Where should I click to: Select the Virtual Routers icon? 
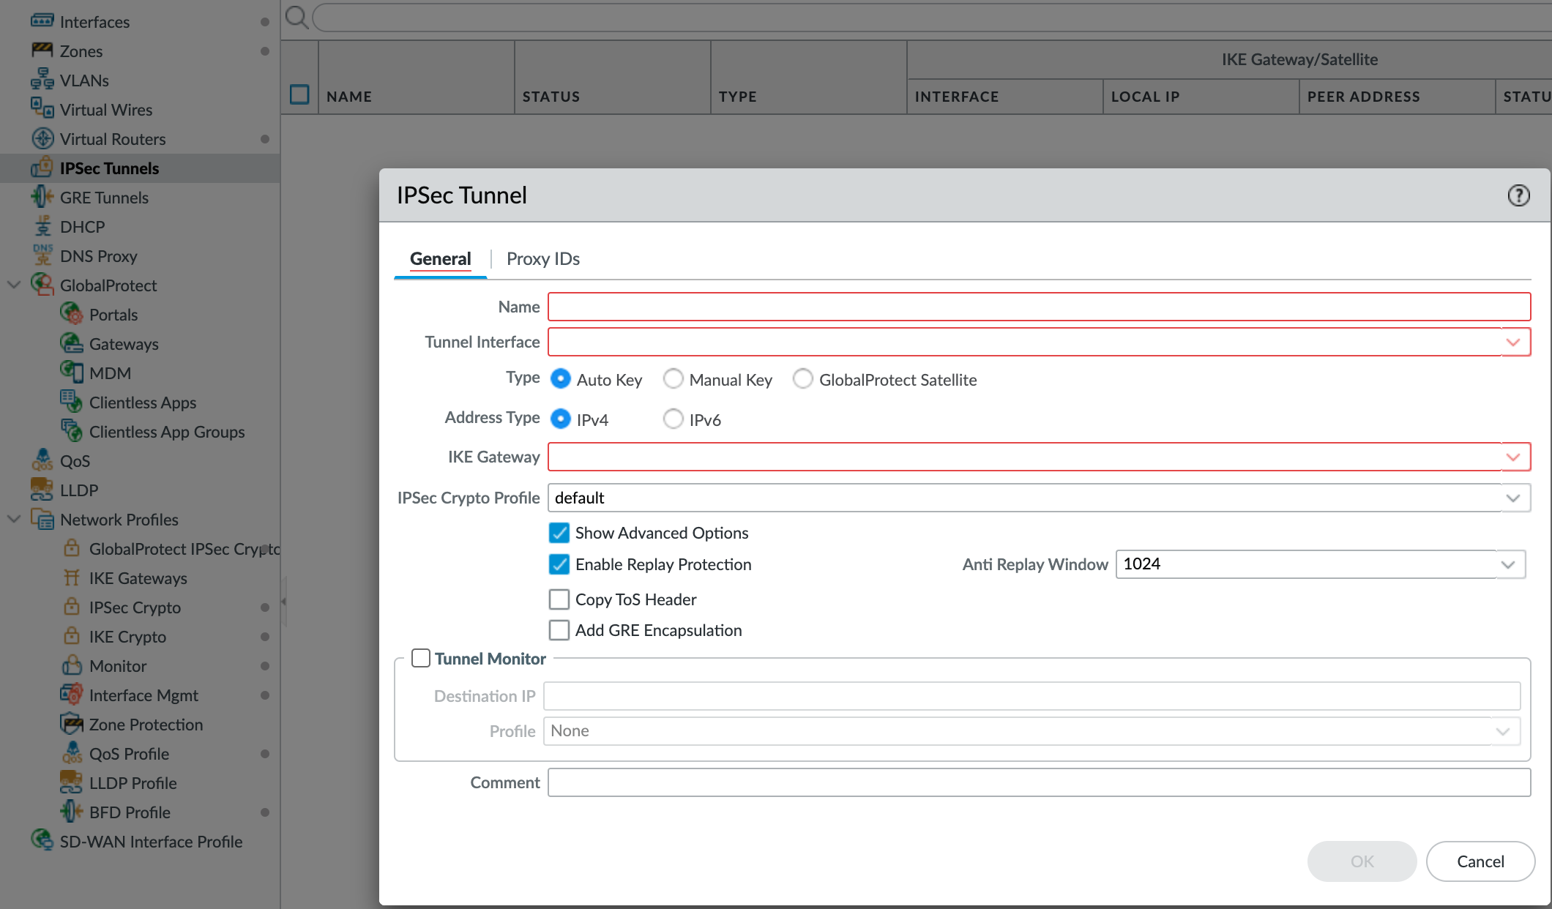tap(42, 138)
